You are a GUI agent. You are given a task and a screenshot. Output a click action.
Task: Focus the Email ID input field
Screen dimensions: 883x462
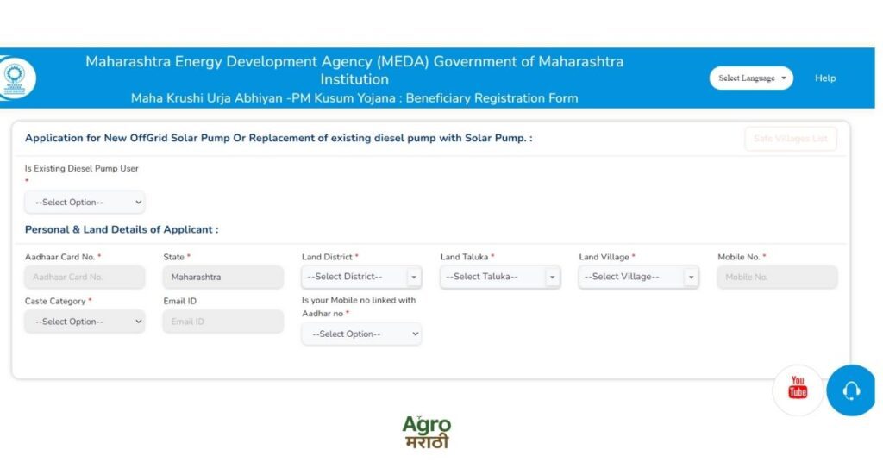pos(223,322)
